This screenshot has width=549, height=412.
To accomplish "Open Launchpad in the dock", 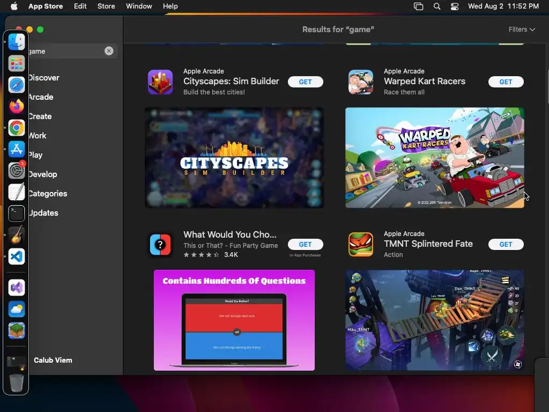I will pos(17,64).
